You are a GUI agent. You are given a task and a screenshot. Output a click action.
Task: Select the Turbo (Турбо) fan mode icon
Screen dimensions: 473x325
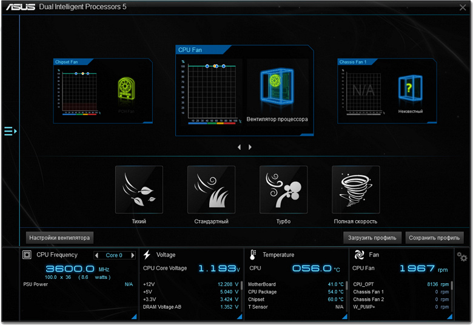[284, 190]
